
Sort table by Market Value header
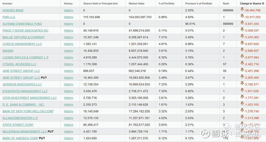pos(137,3)
